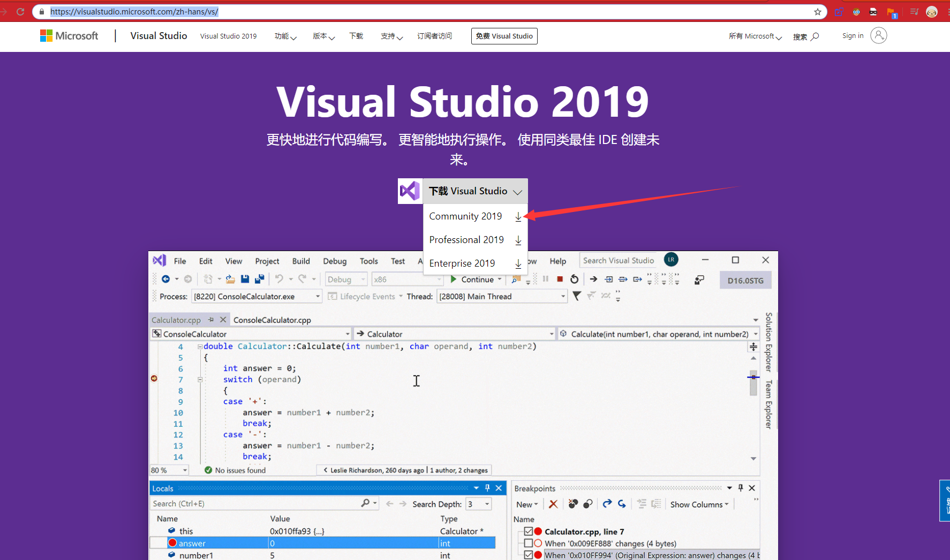The image size is (950, 560).
Task: Click the red Stop Debugging square
Action: (560, 279)
